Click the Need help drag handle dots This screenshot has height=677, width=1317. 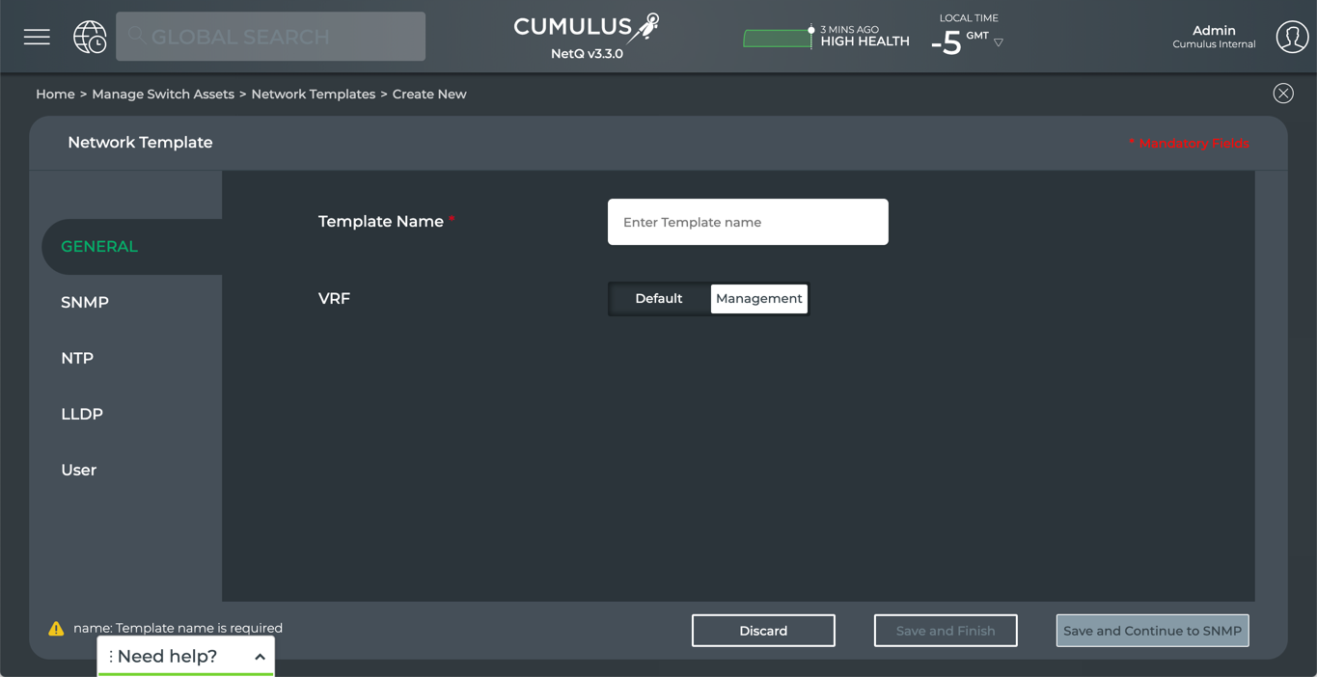(x=111, y=657)
